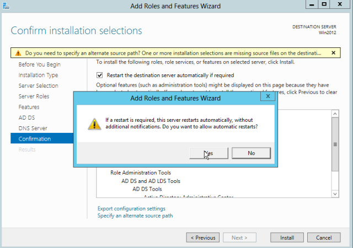
Task: Go back with the Previous button
Action: click(x=202, y=238)
